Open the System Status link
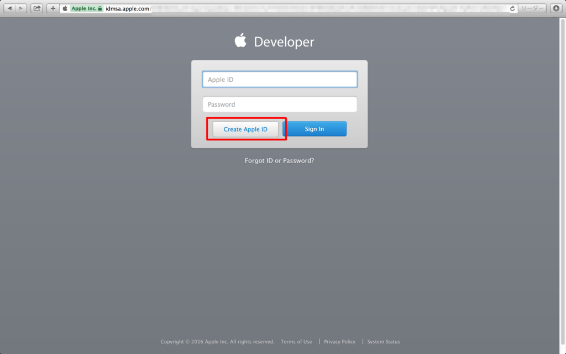This screenshot has height=354, width=566. (384, 342)
